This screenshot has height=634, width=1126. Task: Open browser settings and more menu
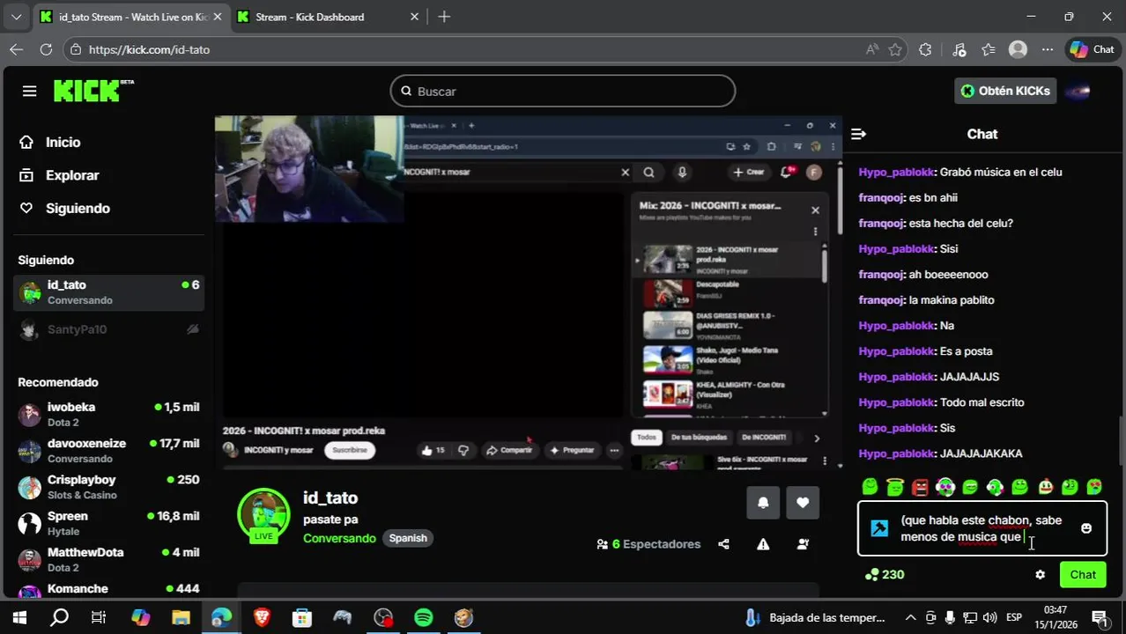1047,49
